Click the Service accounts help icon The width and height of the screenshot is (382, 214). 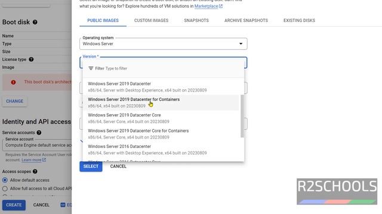(x=39, y=133)
